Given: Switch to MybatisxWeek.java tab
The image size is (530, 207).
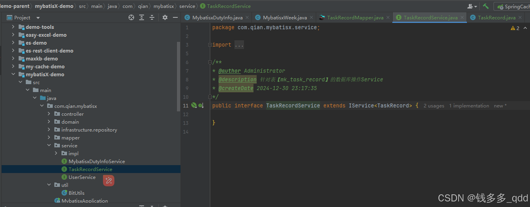Looking at the screenshot, I should coord(284,17).
